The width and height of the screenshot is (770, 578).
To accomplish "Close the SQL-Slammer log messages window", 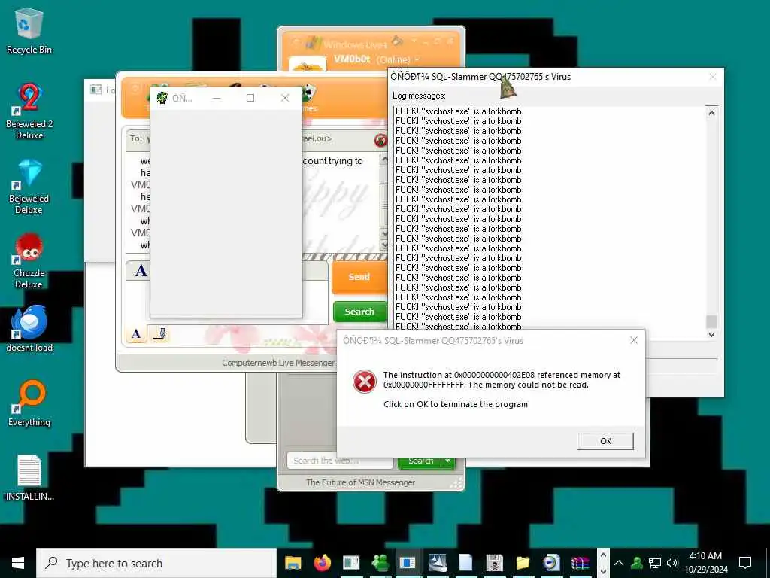I will click(713, 77).
